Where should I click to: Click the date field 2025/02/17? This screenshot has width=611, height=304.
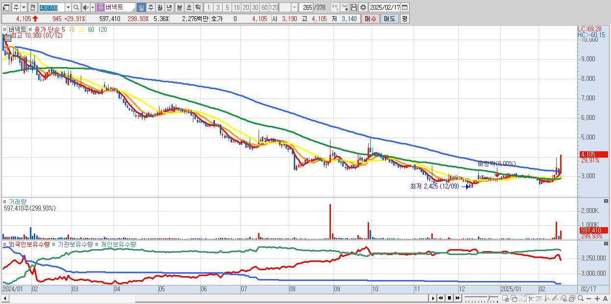(x=385, y=7)
